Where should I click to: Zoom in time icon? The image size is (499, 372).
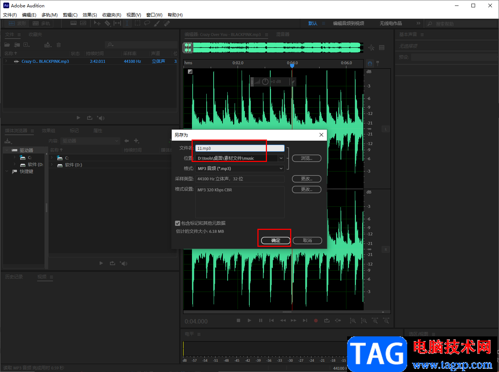click(375, 321)
